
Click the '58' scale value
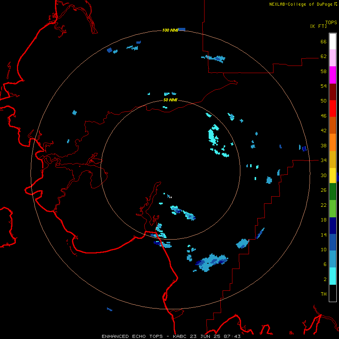(x=324, y=71)
